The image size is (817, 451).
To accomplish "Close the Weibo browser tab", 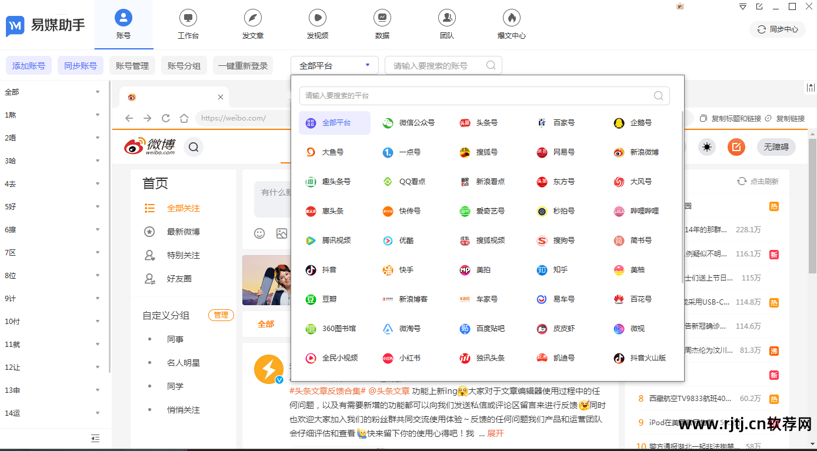I will pos(221,97).
